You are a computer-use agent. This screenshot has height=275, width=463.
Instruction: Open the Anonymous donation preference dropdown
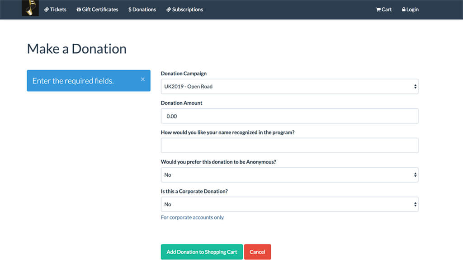tap(289, 175)
